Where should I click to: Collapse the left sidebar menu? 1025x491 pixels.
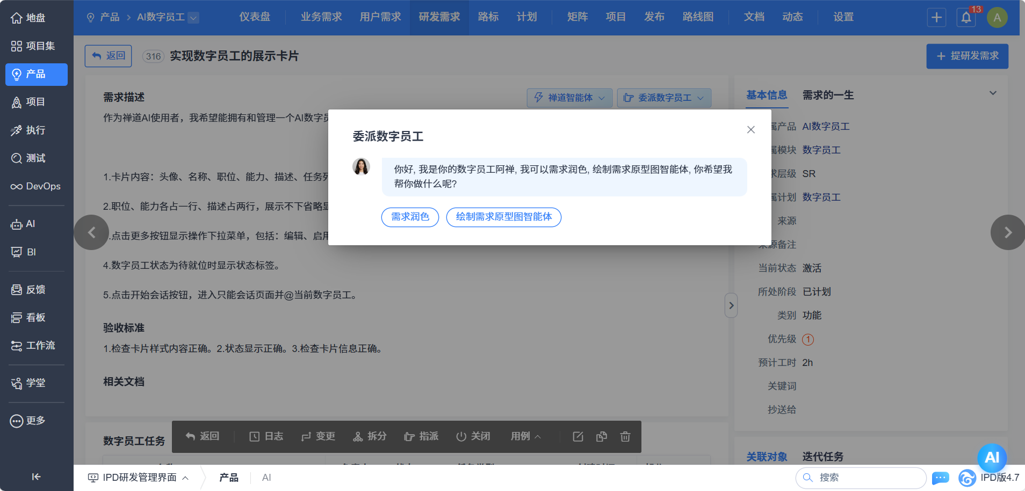[36, 477]
